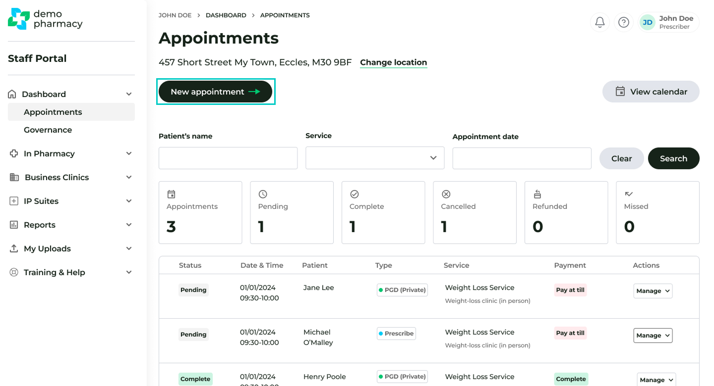Screen dimensions: 714x386
Task: Click the Training & Help lifebuoy icon
Action: pos(14,272)
